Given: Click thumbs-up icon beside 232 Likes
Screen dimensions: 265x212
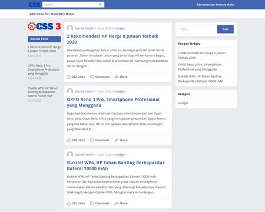Looking at the screenshot, I should (68, 77).
